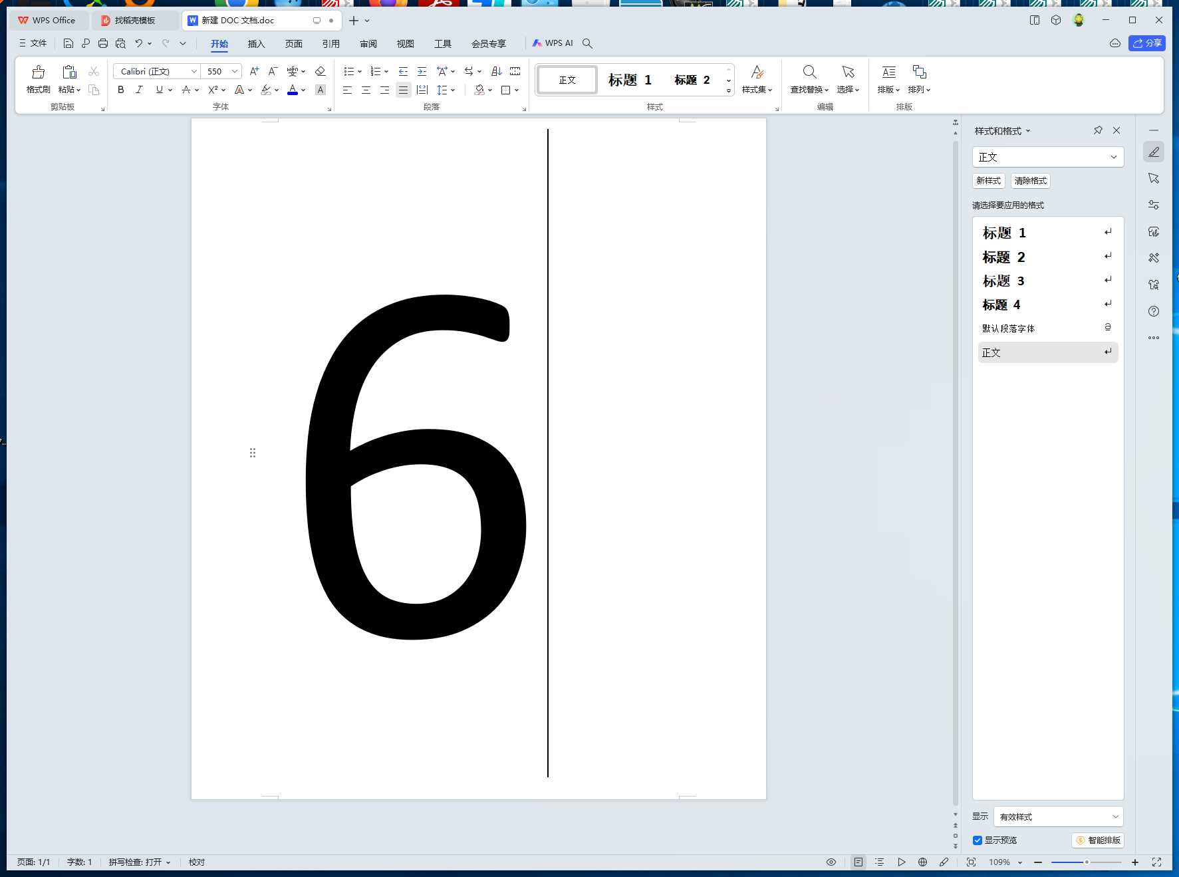Click the text highlight color button
This screenshot has height=877, width=1179.
[x=266, y=90]
